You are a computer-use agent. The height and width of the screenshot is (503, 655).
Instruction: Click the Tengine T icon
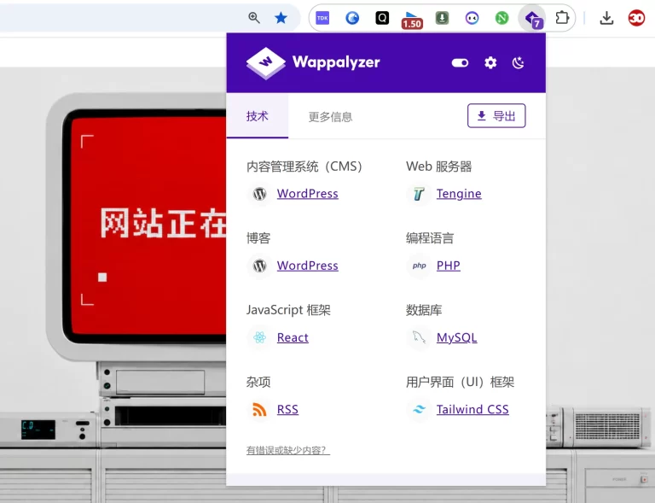pyautogui.click(x=419, y=194)
